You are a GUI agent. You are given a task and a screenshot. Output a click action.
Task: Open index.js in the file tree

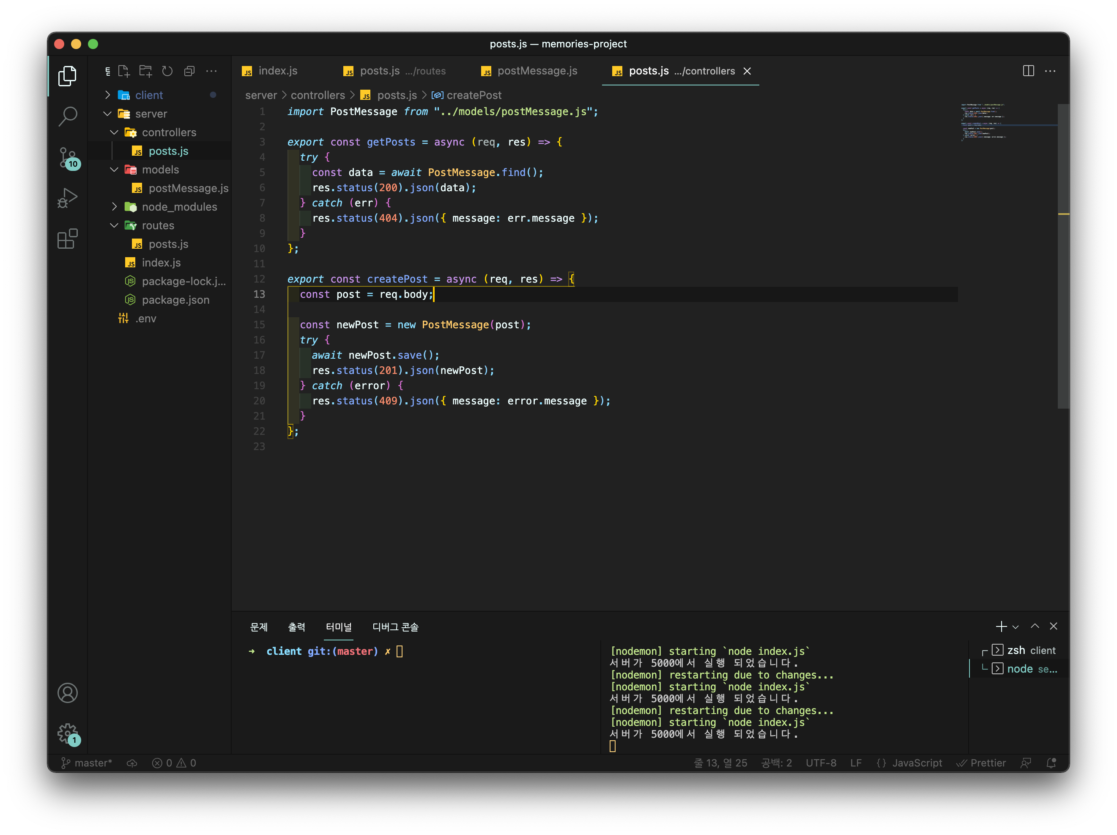pyautogui.click(x=159, y=263)
